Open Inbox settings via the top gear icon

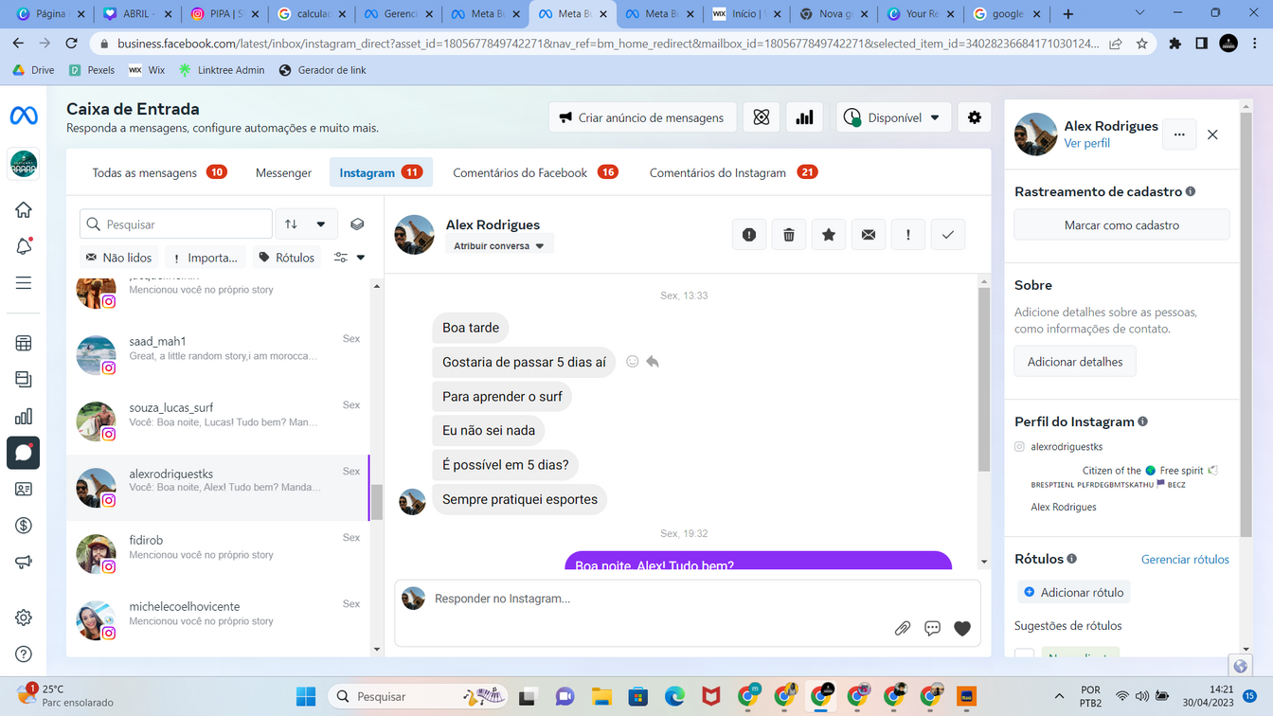(975, 117)
